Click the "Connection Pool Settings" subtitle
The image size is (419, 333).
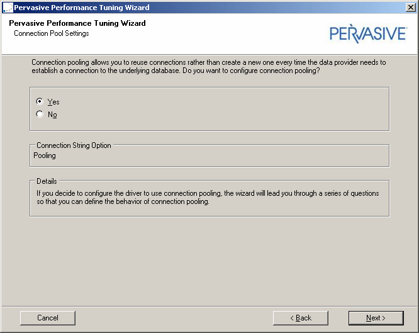tap(52, 33)
